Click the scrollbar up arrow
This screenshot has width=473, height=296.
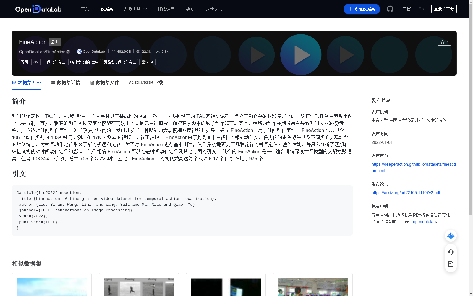471,2
